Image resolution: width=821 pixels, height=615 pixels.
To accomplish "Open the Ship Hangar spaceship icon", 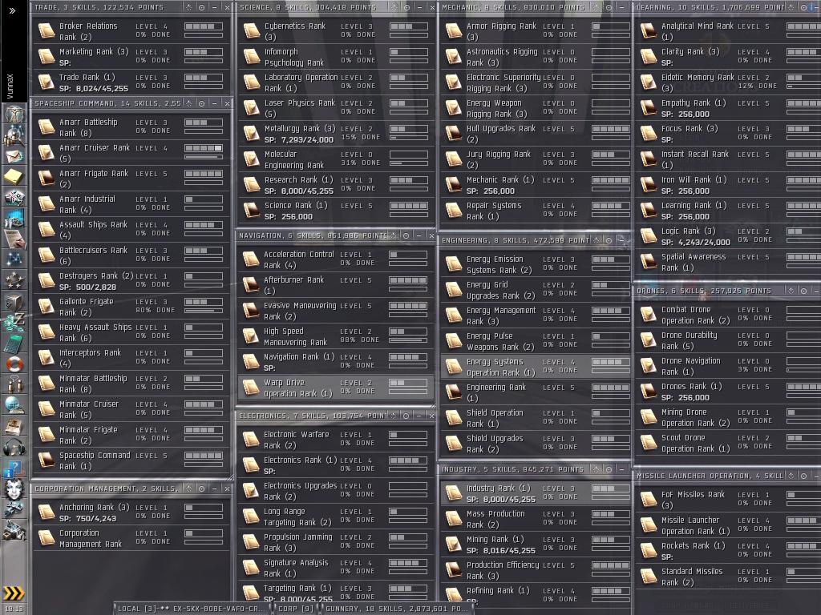I will click(x=14, y=508).
